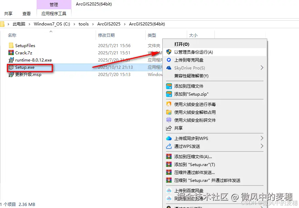Click the Baidu Netdisk upload icon

169,190
